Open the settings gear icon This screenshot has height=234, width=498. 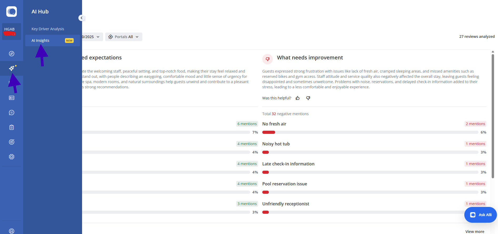pyautogui.click(x=12, y=157)
